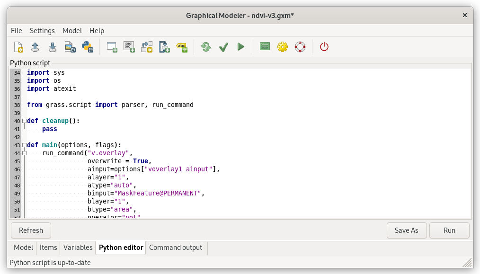Click the alayer="1" line
The image size is (480, 274).
pyautogui.click(x=108, y=177)
